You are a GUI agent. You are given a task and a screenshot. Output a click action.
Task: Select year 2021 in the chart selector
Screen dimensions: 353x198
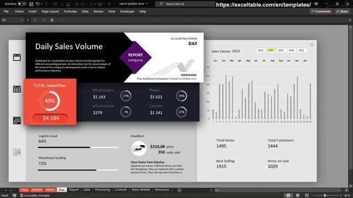[x=261, y=50]
